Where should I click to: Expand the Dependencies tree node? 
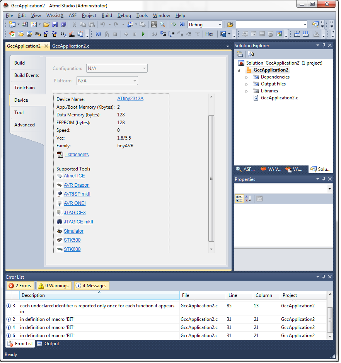(x=247, y=77)
